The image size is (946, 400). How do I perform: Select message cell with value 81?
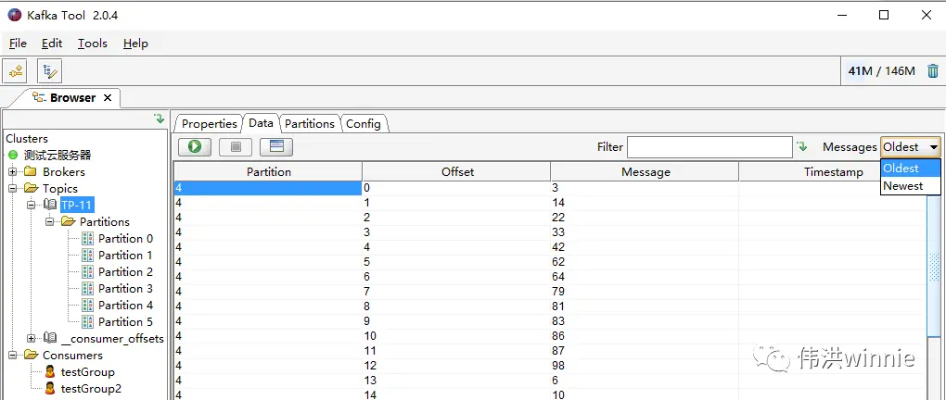pos(645,306)
